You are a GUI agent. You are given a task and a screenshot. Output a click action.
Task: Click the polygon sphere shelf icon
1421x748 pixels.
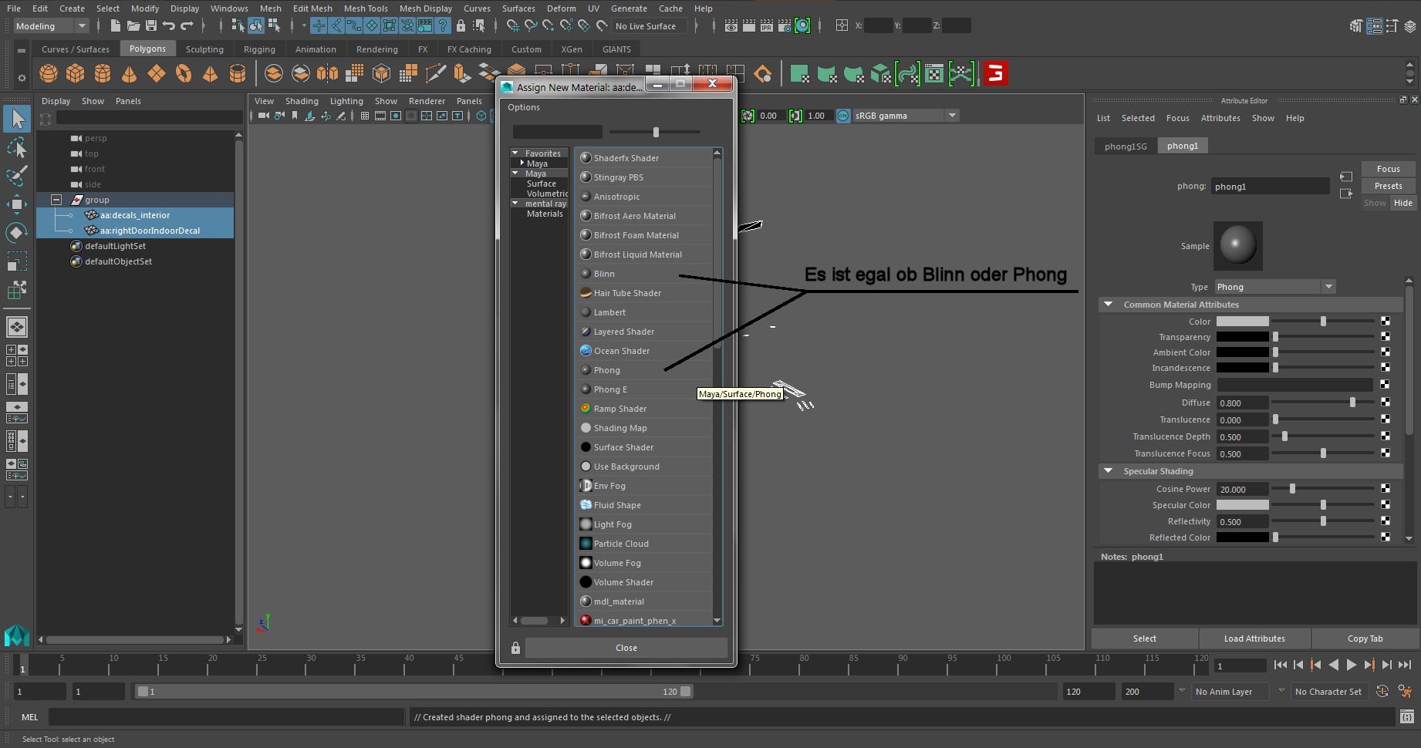49,74
